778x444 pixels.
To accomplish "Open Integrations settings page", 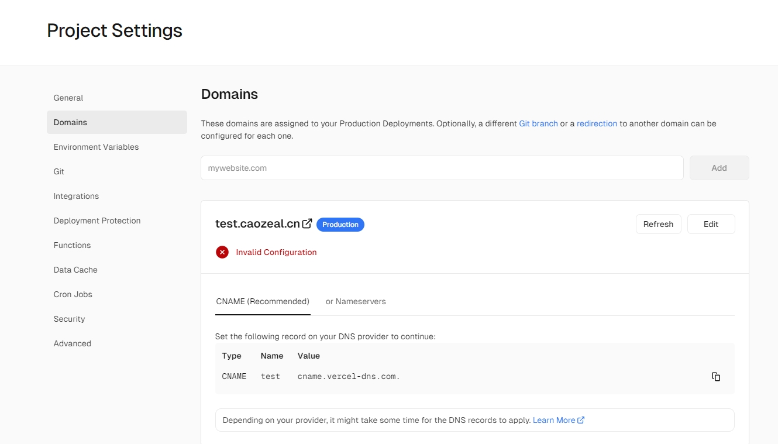I will coord(76,196).
